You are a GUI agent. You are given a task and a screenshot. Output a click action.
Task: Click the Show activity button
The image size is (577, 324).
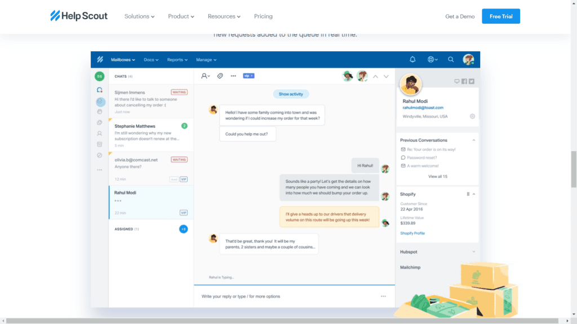pyautogui.click(x=291, y=94)
